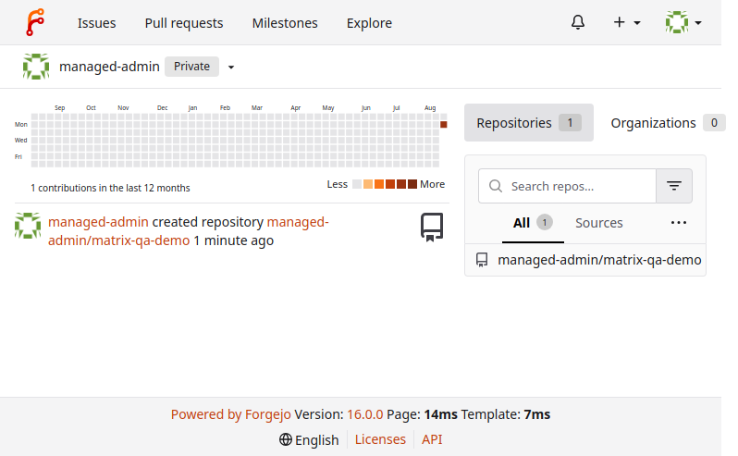
Task: Click the darkest legend swatch next to More
Action: [x=412, y=184]
